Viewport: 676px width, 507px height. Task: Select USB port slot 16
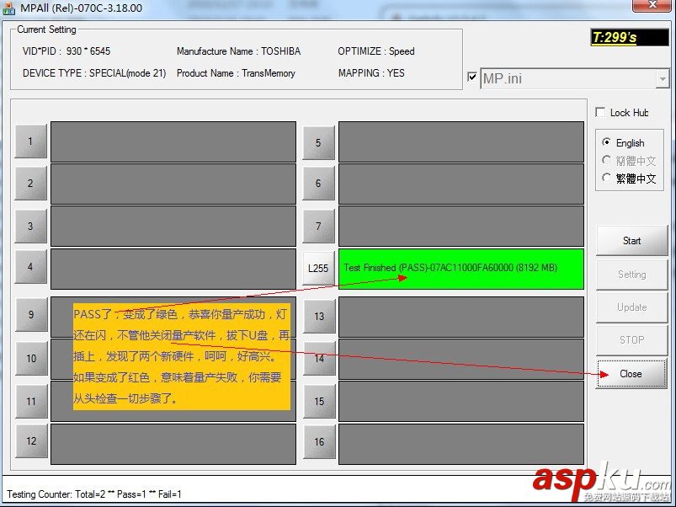pos(318,441)
